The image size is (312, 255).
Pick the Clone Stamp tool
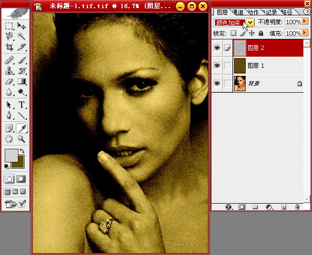pos(9,71)
